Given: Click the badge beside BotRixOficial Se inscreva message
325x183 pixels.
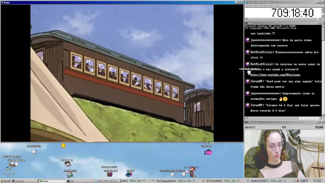Looking at the screenshot, I should (248, 64).
